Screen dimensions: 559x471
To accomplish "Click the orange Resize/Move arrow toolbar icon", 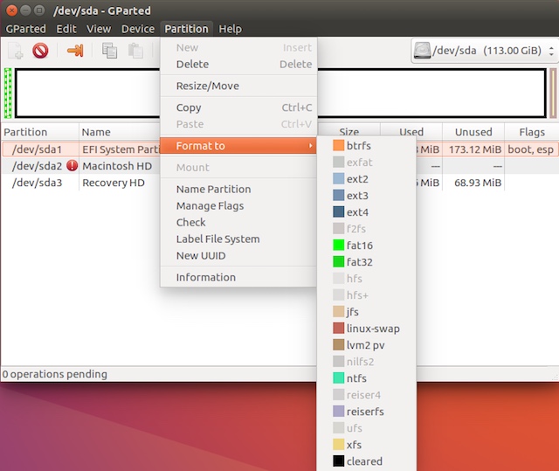I will point(75,51).
